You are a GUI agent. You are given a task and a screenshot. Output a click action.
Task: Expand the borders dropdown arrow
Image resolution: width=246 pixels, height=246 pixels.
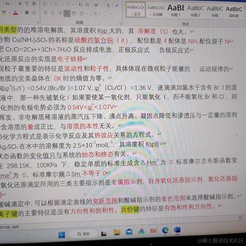[111, 14]
